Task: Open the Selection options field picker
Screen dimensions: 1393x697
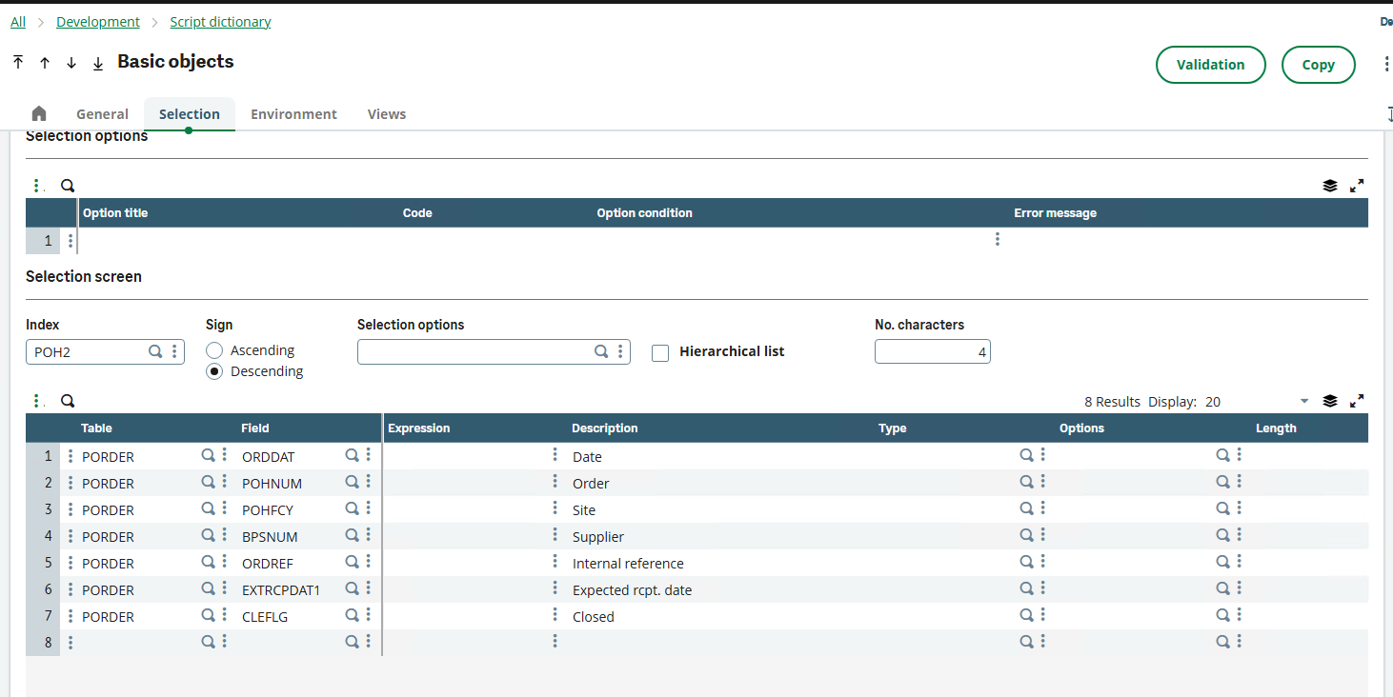Action: click(x=600, y=351)
